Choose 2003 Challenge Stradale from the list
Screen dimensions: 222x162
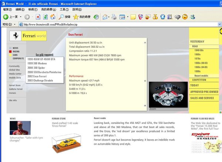(x=40, y=81)
